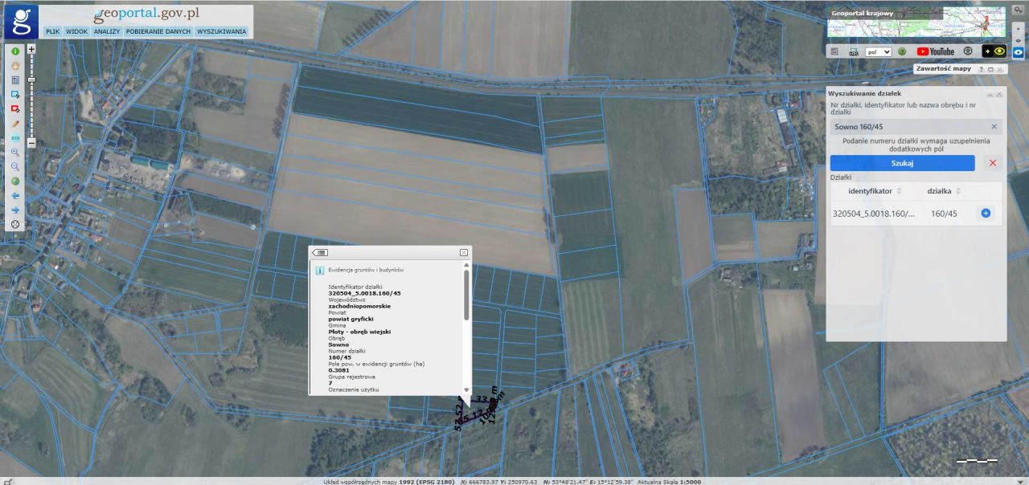
Task: Click the zoom slider plus button
Action: click(31, 49)
